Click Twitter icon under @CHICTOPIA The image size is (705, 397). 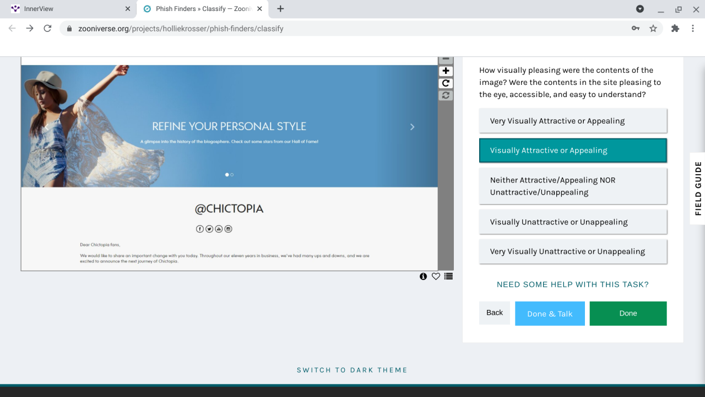coord(209,229)
